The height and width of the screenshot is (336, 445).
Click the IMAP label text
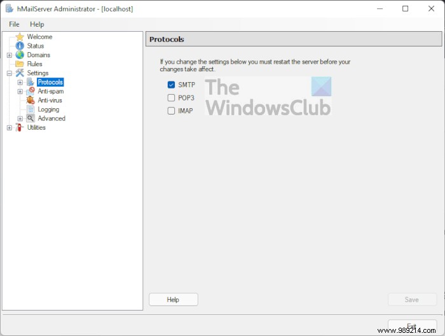186,111
